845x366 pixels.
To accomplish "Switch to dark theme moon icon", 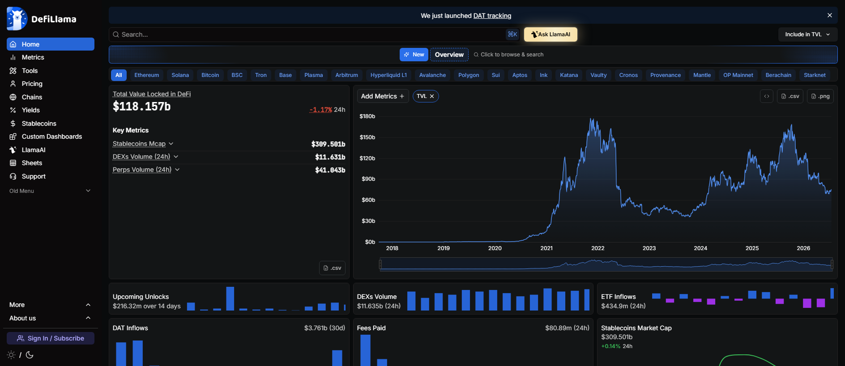I will [x=30, y=355].
